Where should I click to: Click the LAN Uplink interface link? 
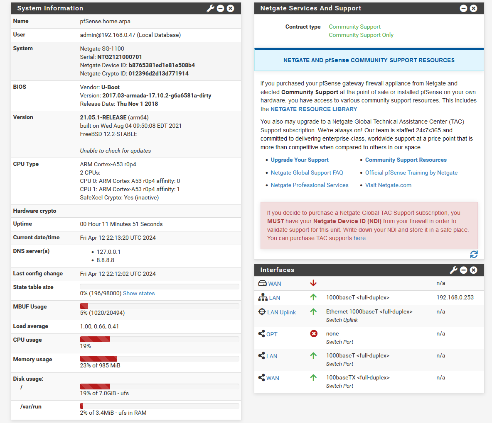pyautogui.click(x=281, y=312)
